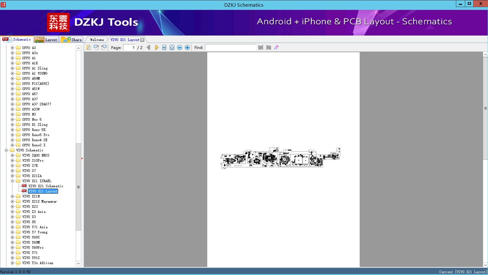Select the VIVO X21S Mayanmar folder
The image size is (488, 275).
click(x=39, y=201)
